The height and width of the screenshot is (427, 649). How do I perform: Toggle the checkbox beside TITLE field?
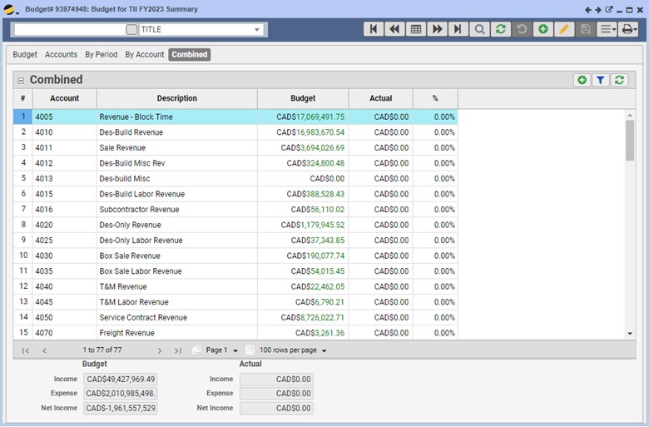point(131,29)
